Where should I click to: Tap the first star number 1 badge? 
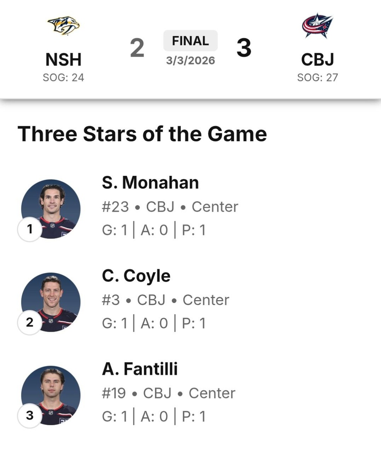point(30,229)
